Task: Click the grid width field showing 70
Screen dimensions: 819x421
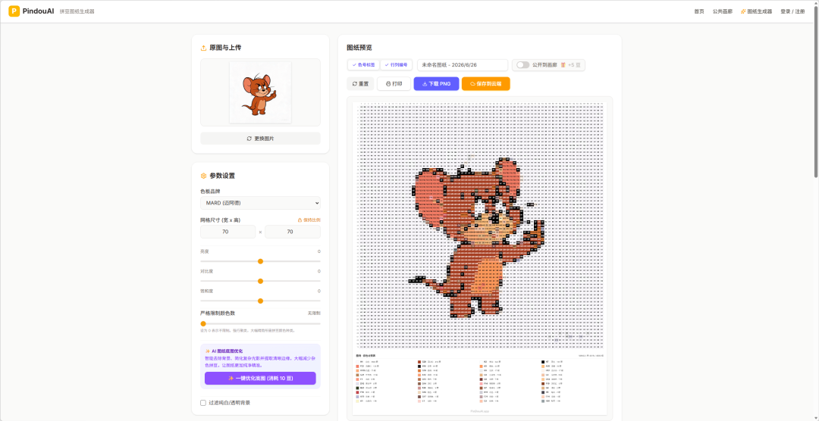Action: click(227, 232)
